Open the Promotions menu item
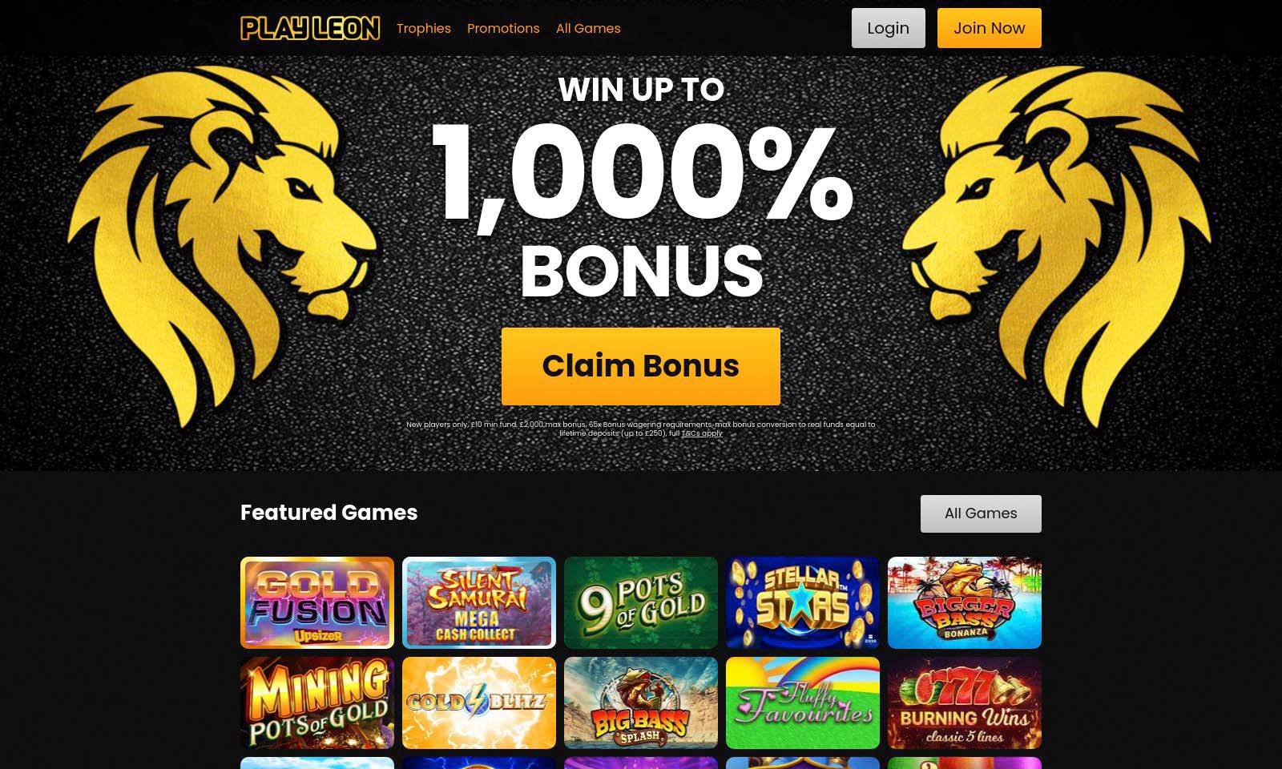This screenshot has height=769, width=1282. pyautogui.click(x=503, y=28)
